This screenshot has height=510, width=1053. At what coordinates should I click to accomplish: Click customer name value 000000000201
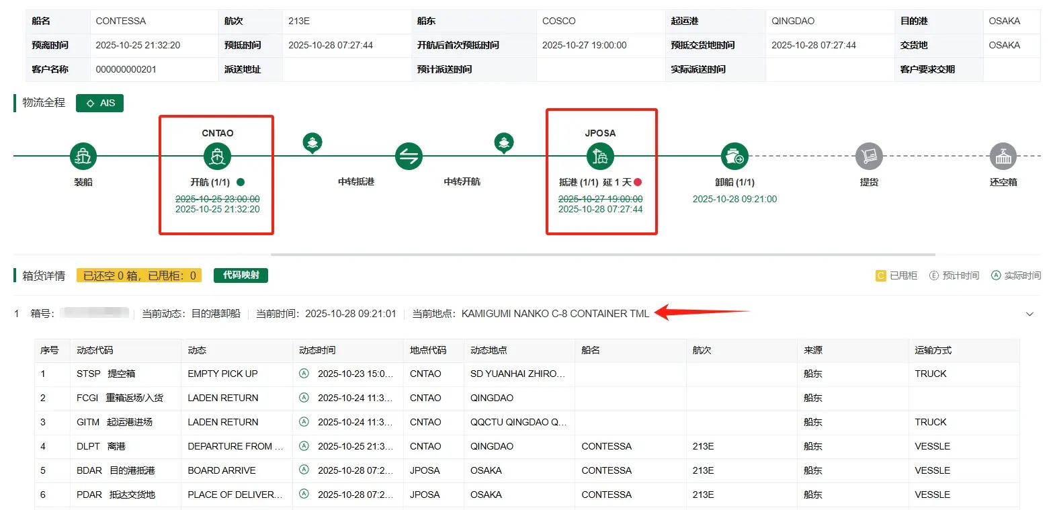(x=128, y=69)
